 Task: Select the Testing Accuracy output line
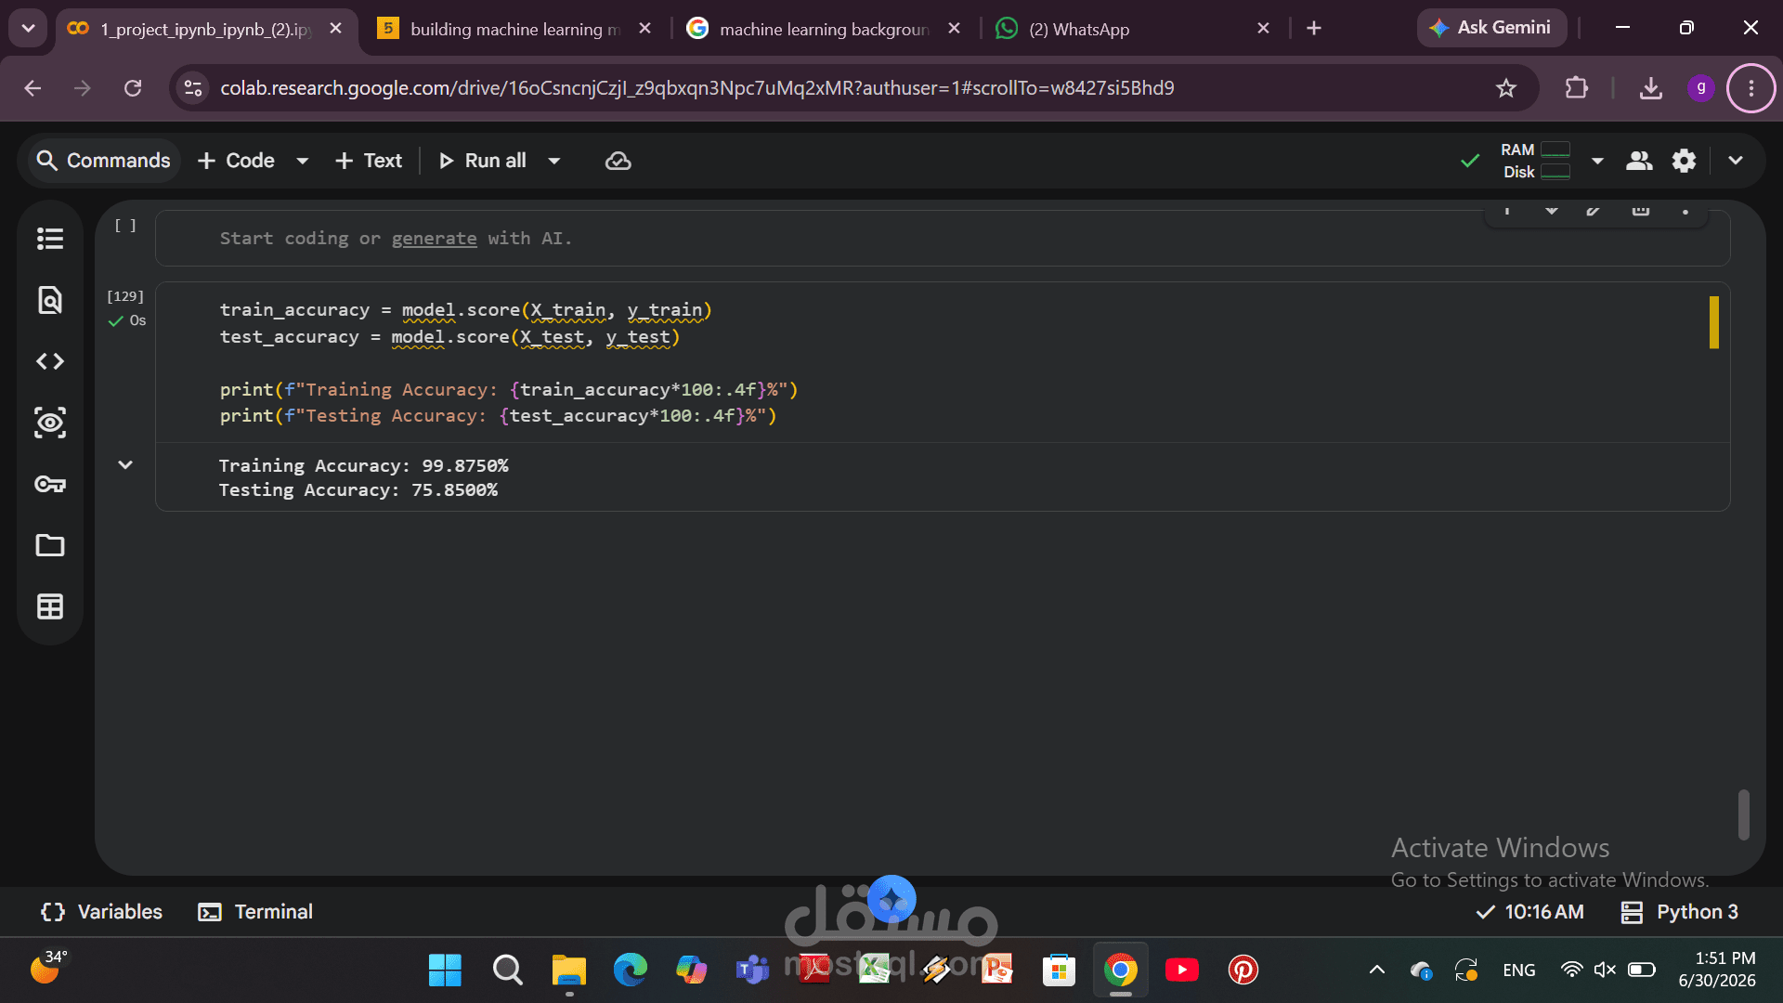[358, 490]
